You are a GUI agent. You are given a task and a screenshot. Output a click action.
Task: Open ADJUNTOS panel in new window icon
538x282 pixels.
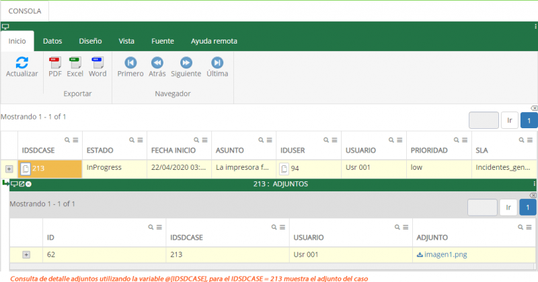22,184
